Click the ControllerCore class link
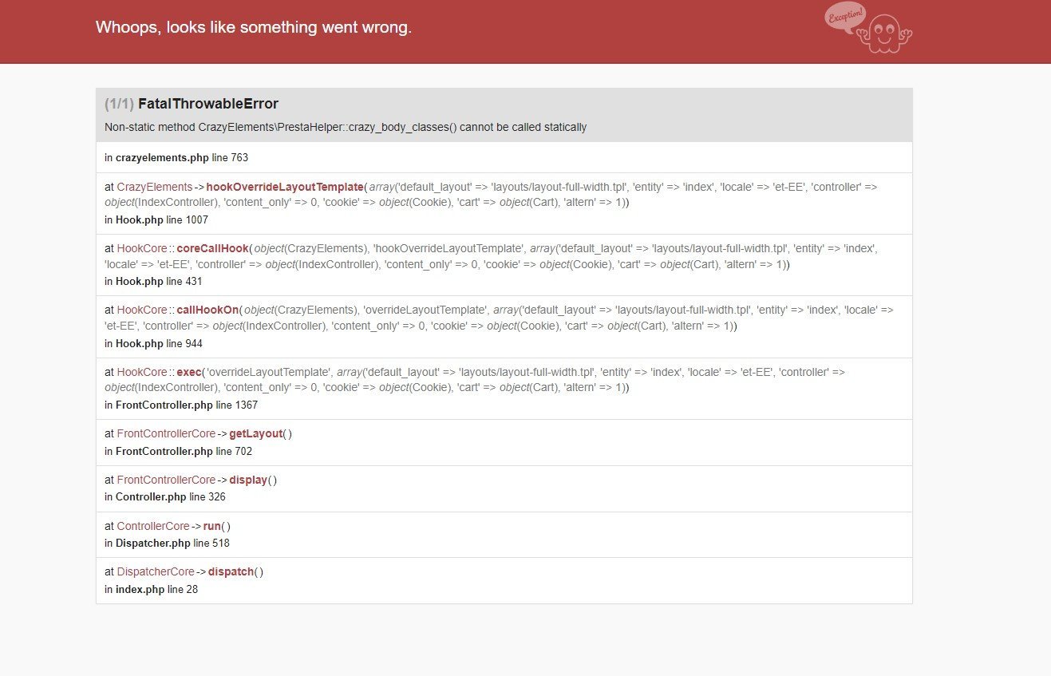The height and width of the screenshot is (676, 1051). pyautogui.click(x=153, y=526)
